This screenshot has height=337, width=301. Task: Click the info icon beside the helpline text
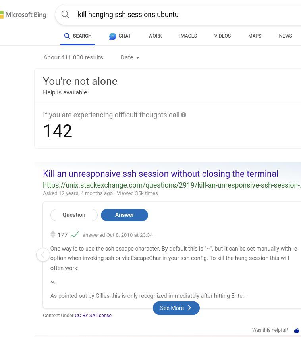point(183,115)
